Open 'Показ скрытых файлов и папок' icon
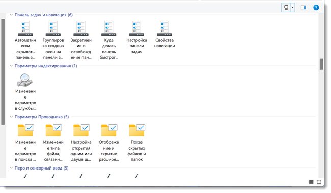Image resolution: width=331 pixels, height=193 pixels. click(x=137, y=130)
